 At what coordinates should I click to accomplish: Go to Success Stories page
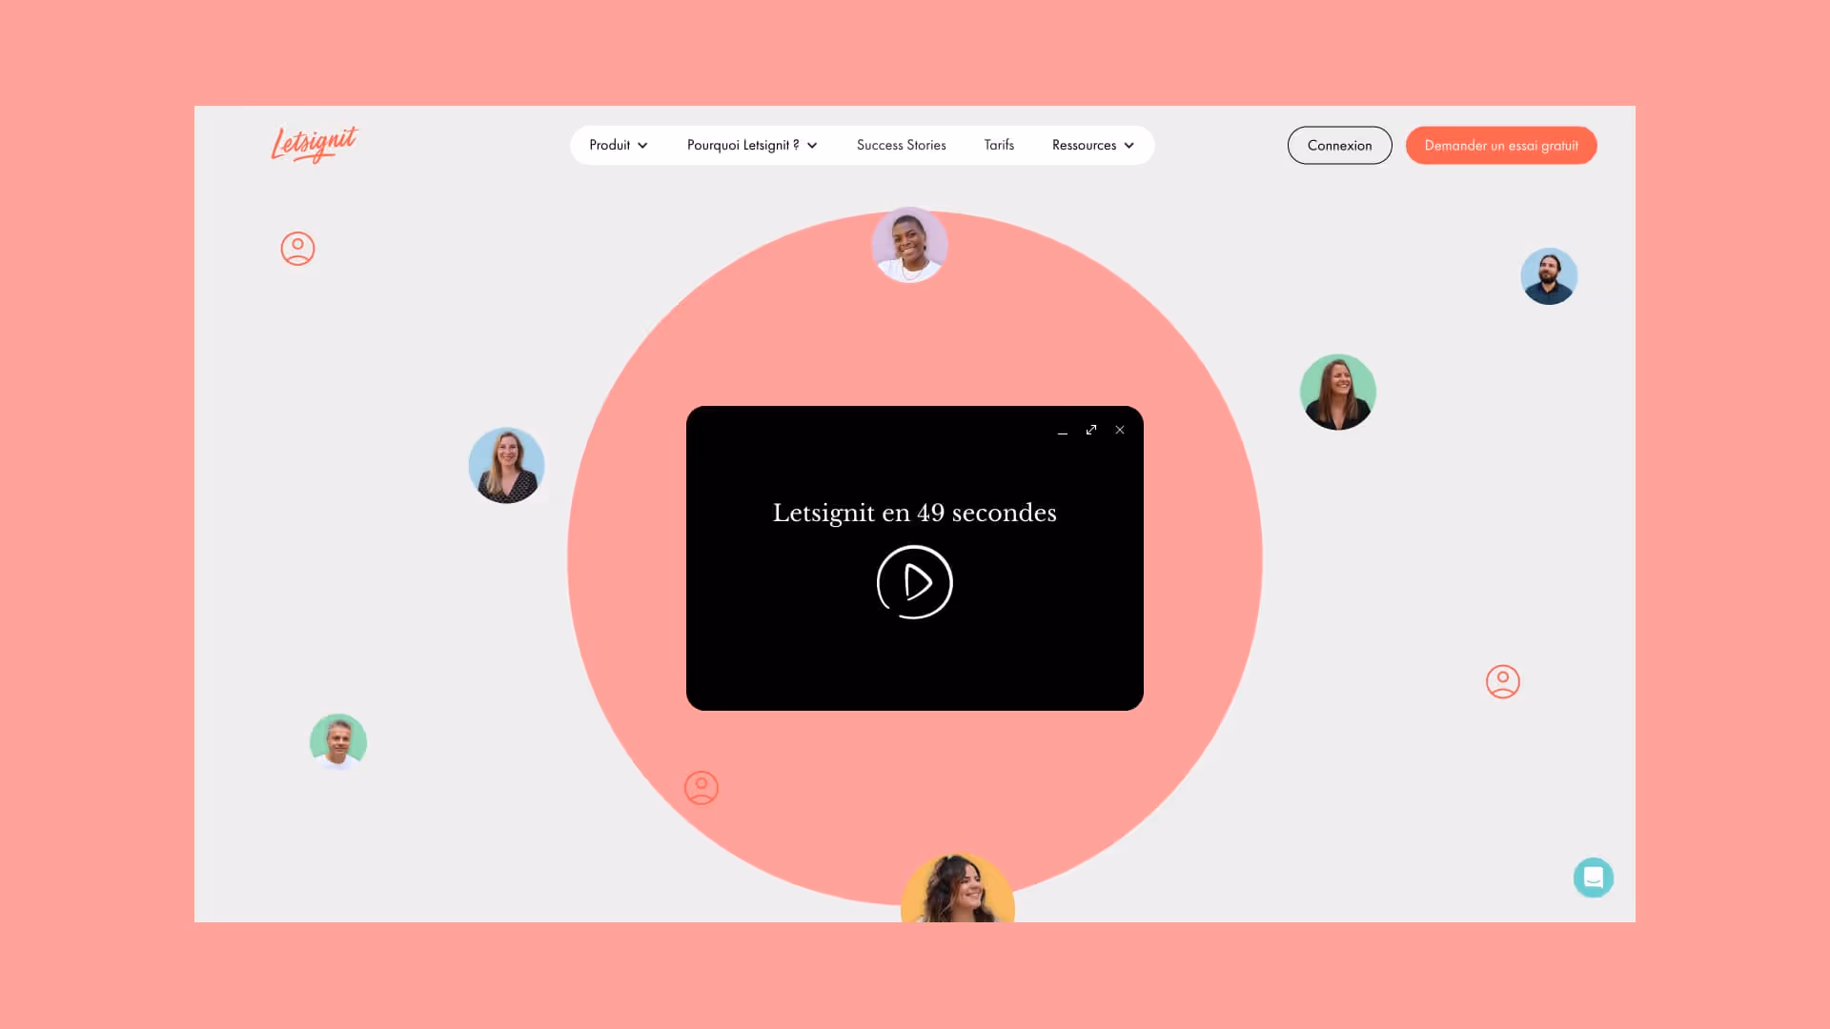[901, 145]
